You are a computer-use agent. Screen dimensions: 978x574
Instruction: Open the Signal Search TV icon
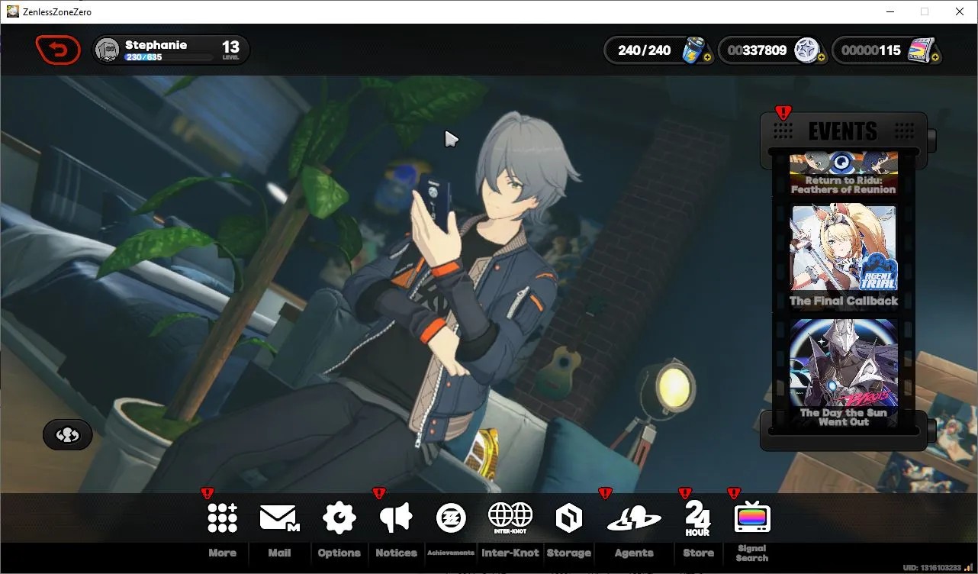click(x=752, y=518)
